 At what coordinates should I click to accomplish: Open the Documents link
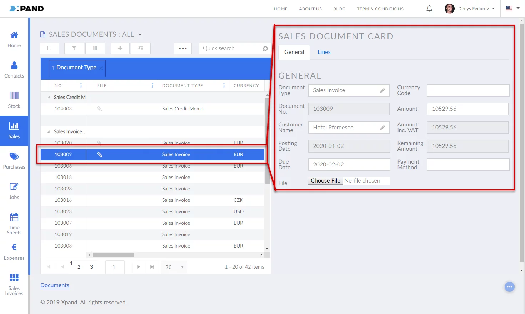coord(55,285)
